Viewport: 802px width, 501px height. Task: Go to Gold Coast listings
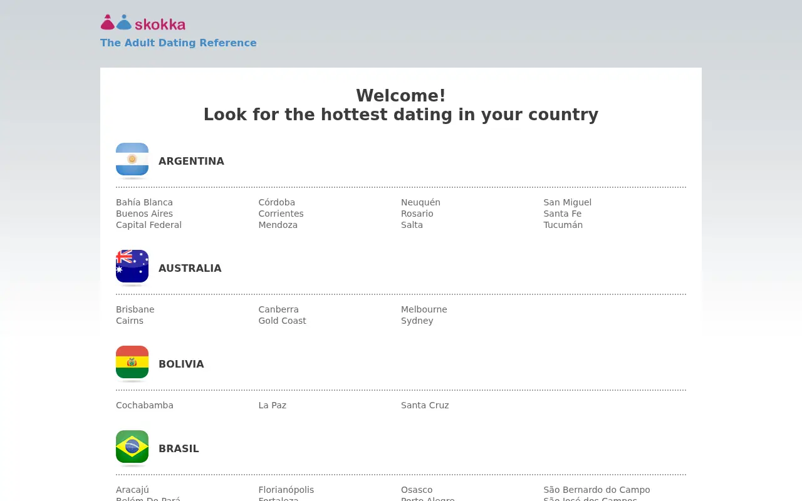[x=282, y=321]
